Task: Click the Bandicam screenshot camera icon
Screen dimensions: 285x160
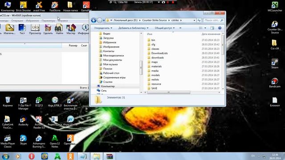Action: pos(163,2)
